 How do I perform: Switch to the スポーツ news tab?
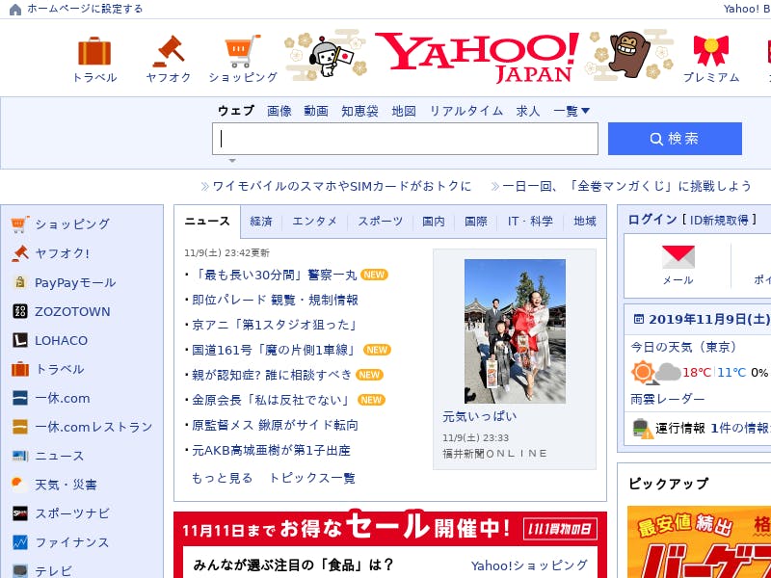[380, 222]
